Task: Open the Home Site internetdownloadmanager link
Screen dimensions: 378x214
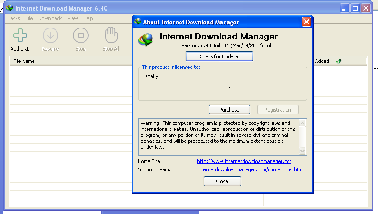Action: coord(244,161)
